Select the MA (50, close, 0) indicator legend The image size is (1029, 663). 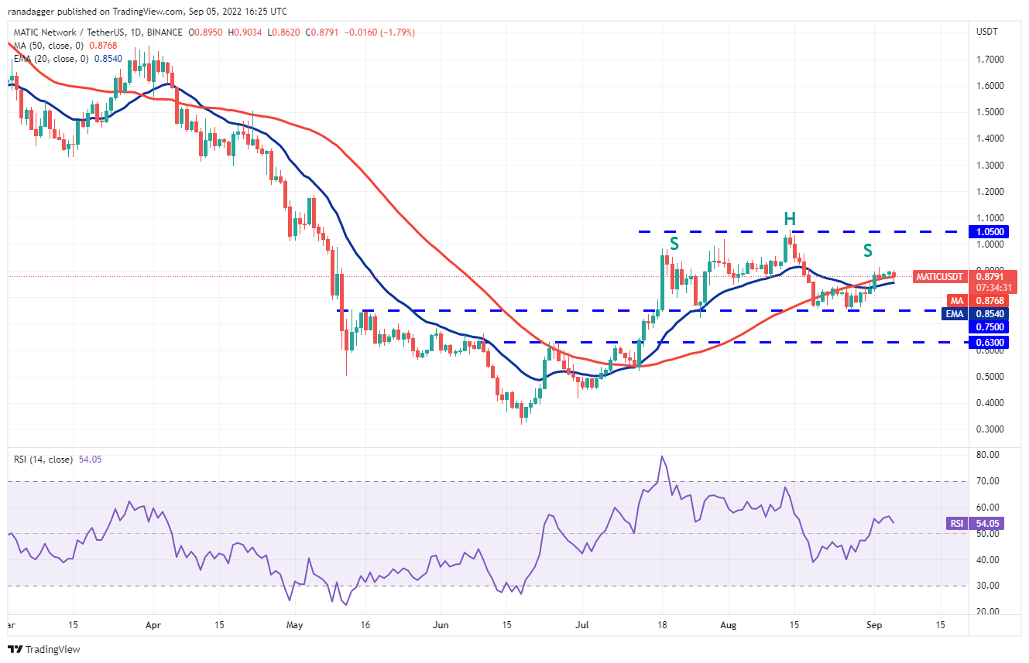click(x=54, y=45)
